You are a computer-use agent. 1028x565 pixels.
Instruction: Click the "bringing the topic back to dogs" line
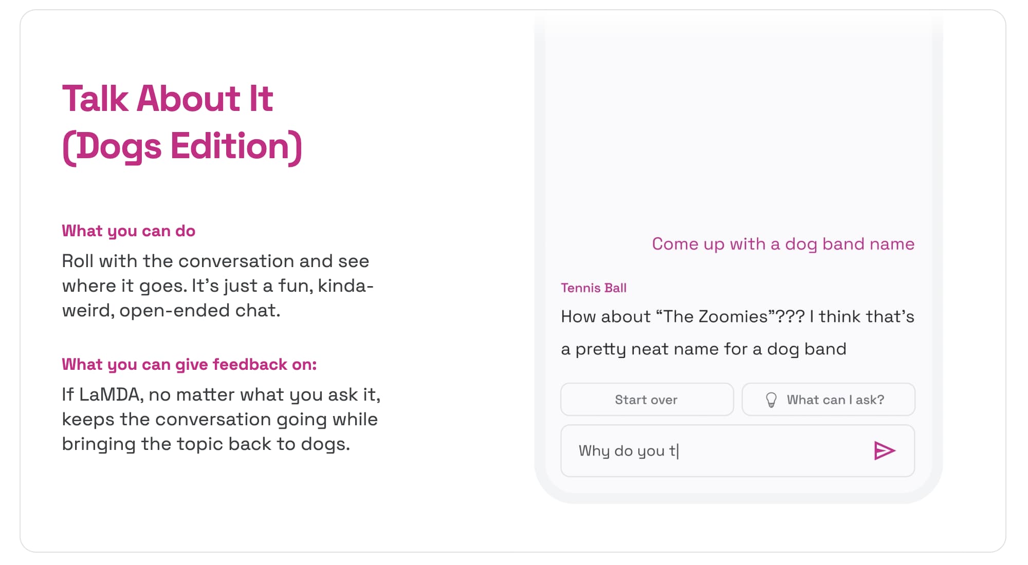pyautogui.click(x=206, y=444)
